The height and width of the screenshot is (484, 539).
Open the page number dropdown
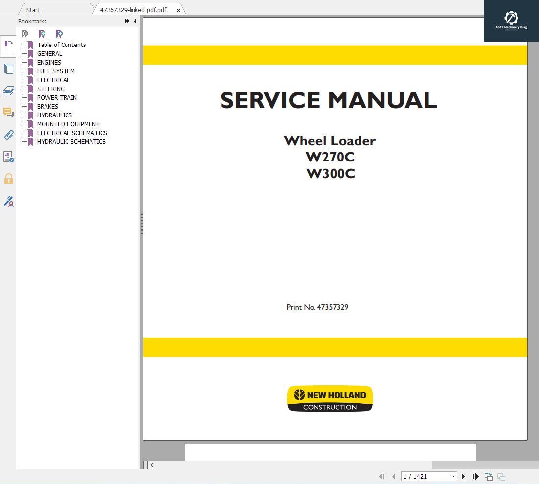(x=453, y=476)
